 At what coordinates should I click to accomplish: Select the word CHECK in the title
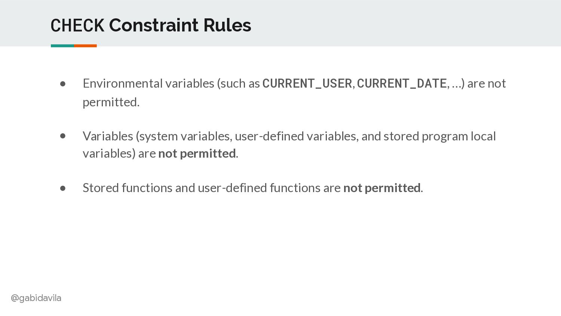pyautogui.click(x=77, y=25)
